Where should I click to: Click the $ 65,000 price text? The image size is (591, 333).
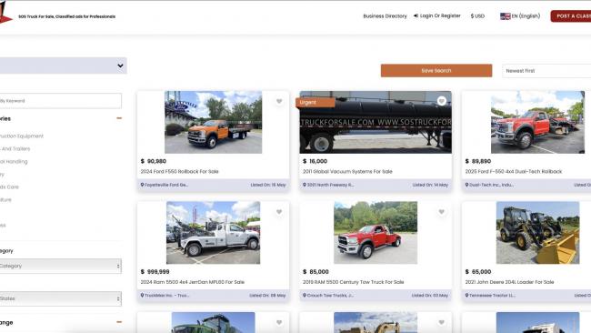(x=478, y=272)
